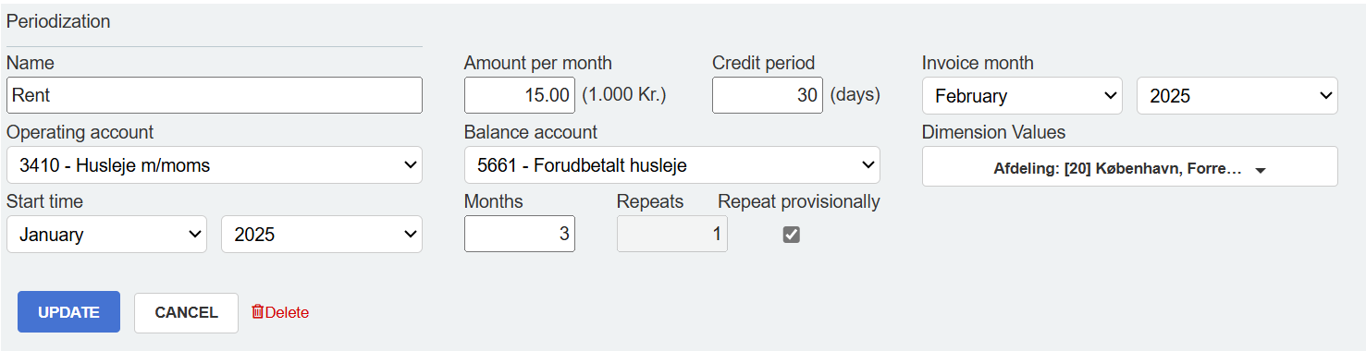
Task: Click the Periodization section heading
Action: coord(58,21)
